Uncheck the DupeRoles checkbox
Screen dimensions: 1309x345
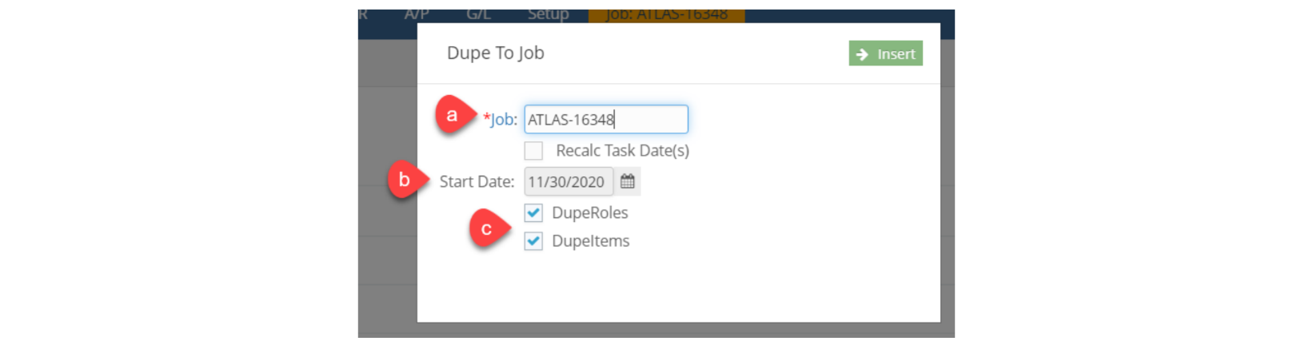click(x=533, y=212)
